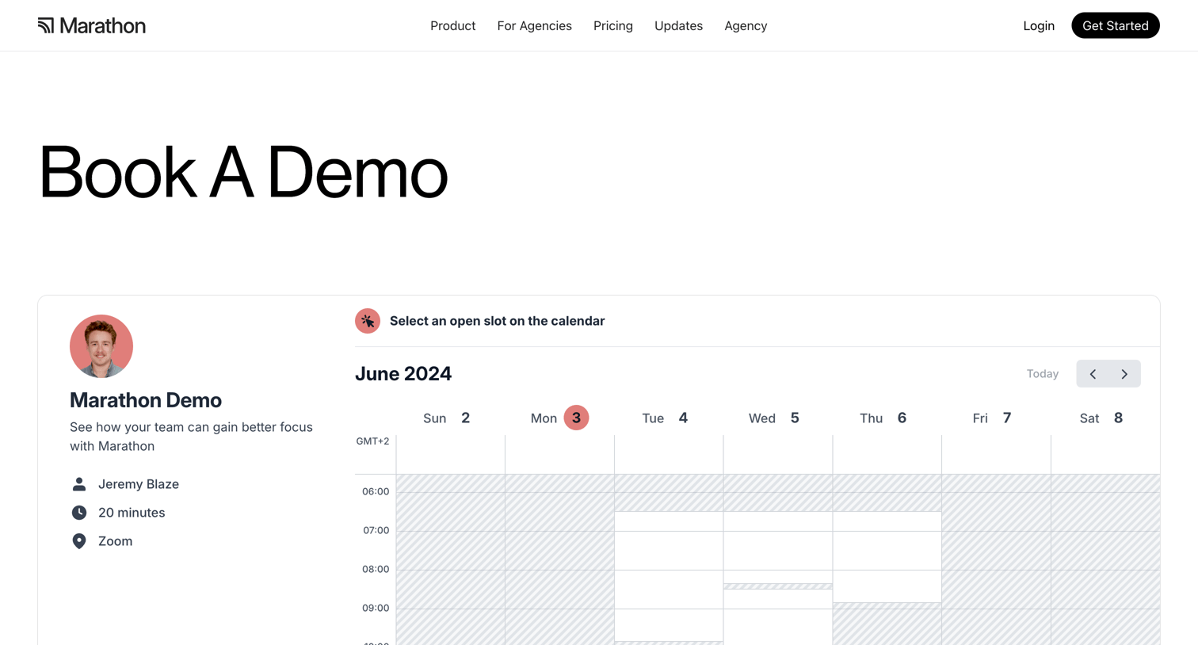Screen dimensions: 1198x645
Task: Click the Jeremy Blaze host name
Action: pyautogui.click(x=139, y=484)
